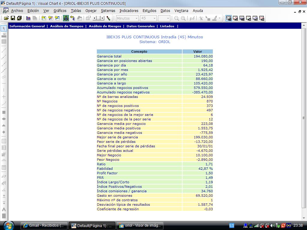The width and height of the screenshot is (307, 230).
Task: Open the Indicadores menu
Action: click(129, 11)
